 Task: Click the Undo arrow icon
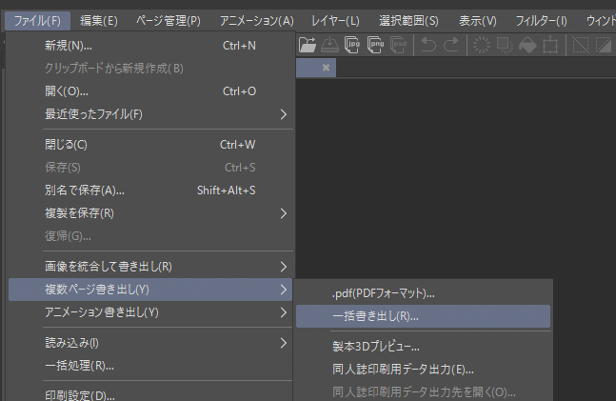tap(428, 44)
